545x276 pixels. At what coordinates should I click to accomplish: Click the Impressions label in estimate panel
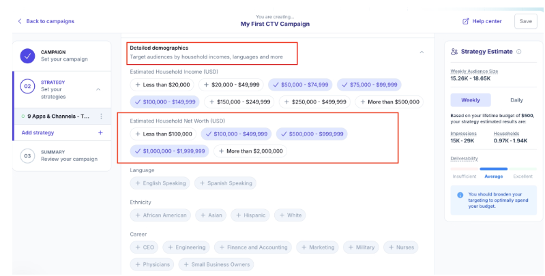click(463, 134)
